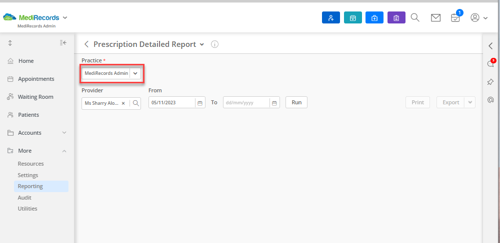This screenshot has height=243, width=500.
Task: Click the pin icon in right panel
Action: point(490,82)
